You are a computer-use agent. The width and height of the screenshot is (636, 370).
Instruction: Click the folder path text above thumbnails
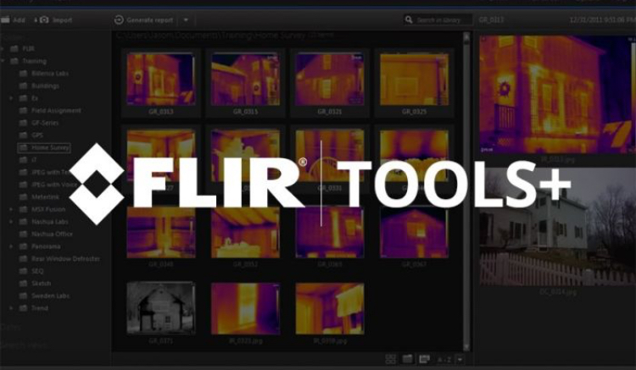click(225, 36)
